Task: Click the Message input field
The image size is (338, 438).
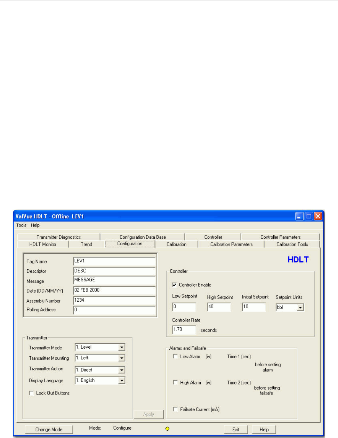Action: pos(114,280)
